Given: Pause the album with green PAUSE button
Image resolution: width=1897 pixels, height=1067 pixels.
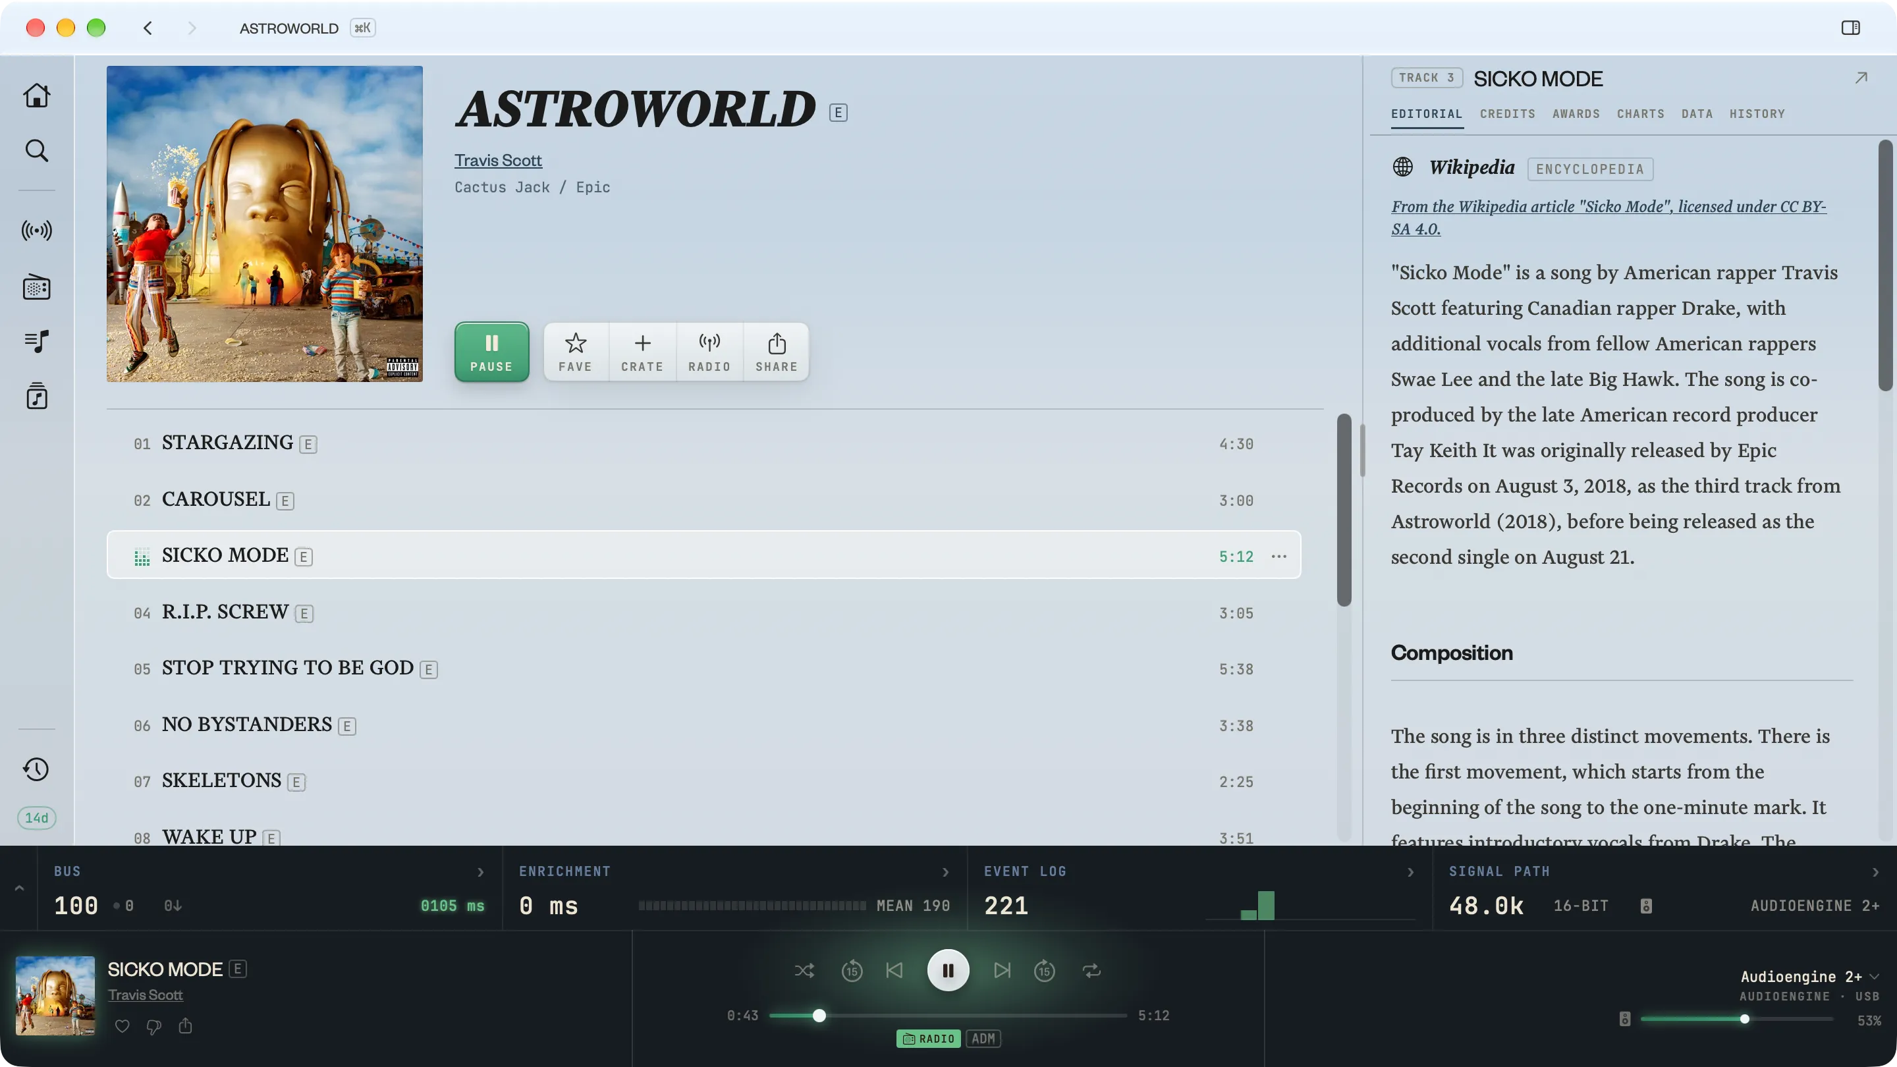Looking at the screenshot, I should [491, 352].
